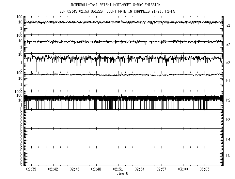Select the 02:54 time tick label

[140, 169]
